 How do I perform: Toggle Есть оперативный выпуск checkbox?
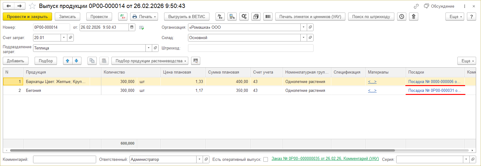[265, 159]
